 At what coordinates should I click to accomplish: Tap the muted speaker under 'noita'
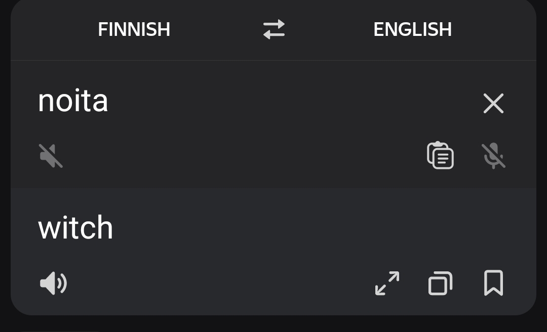51,156
